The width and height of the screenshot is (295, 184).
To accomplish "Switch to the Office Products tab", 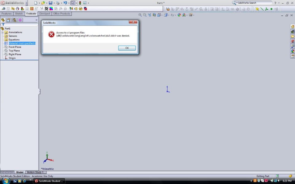I will (x=61, y=14).
